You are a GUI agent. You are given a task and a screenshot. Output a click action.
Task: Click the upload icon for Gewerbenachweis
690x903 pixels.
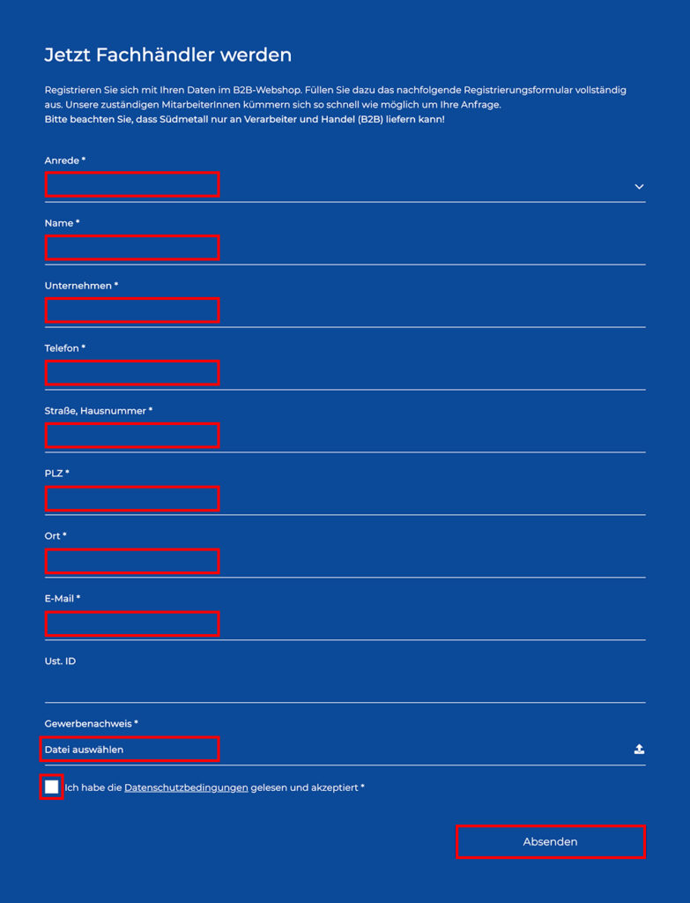[639, 750]
